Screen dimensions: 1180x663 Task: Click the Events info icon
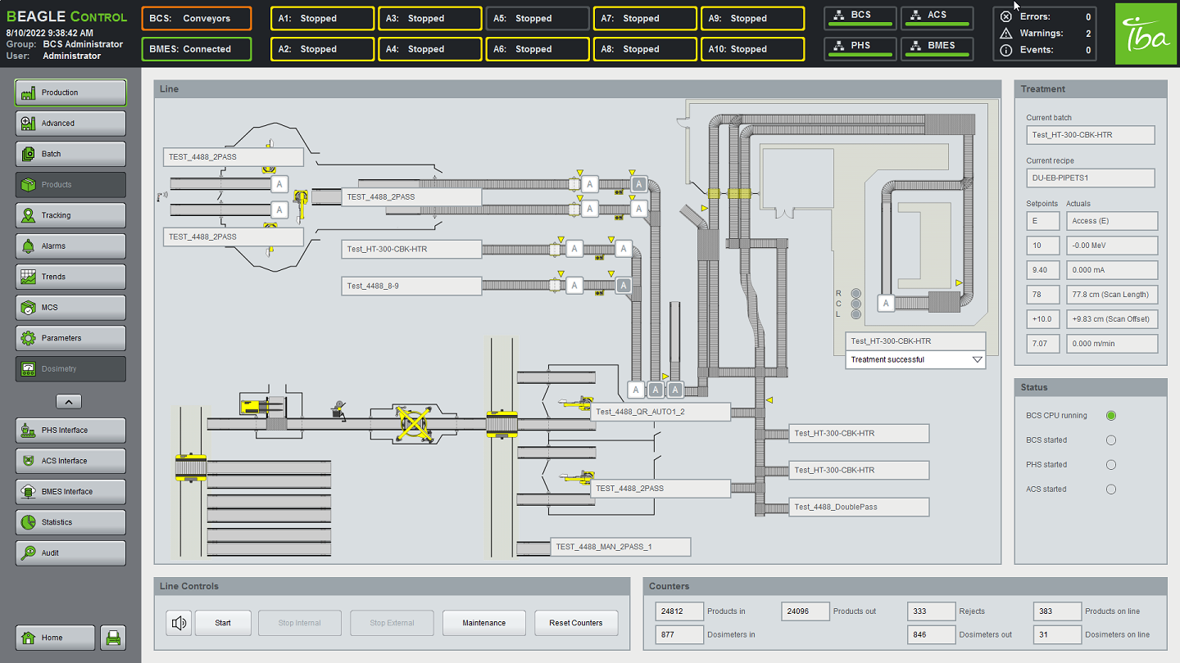coord(1006,51)
